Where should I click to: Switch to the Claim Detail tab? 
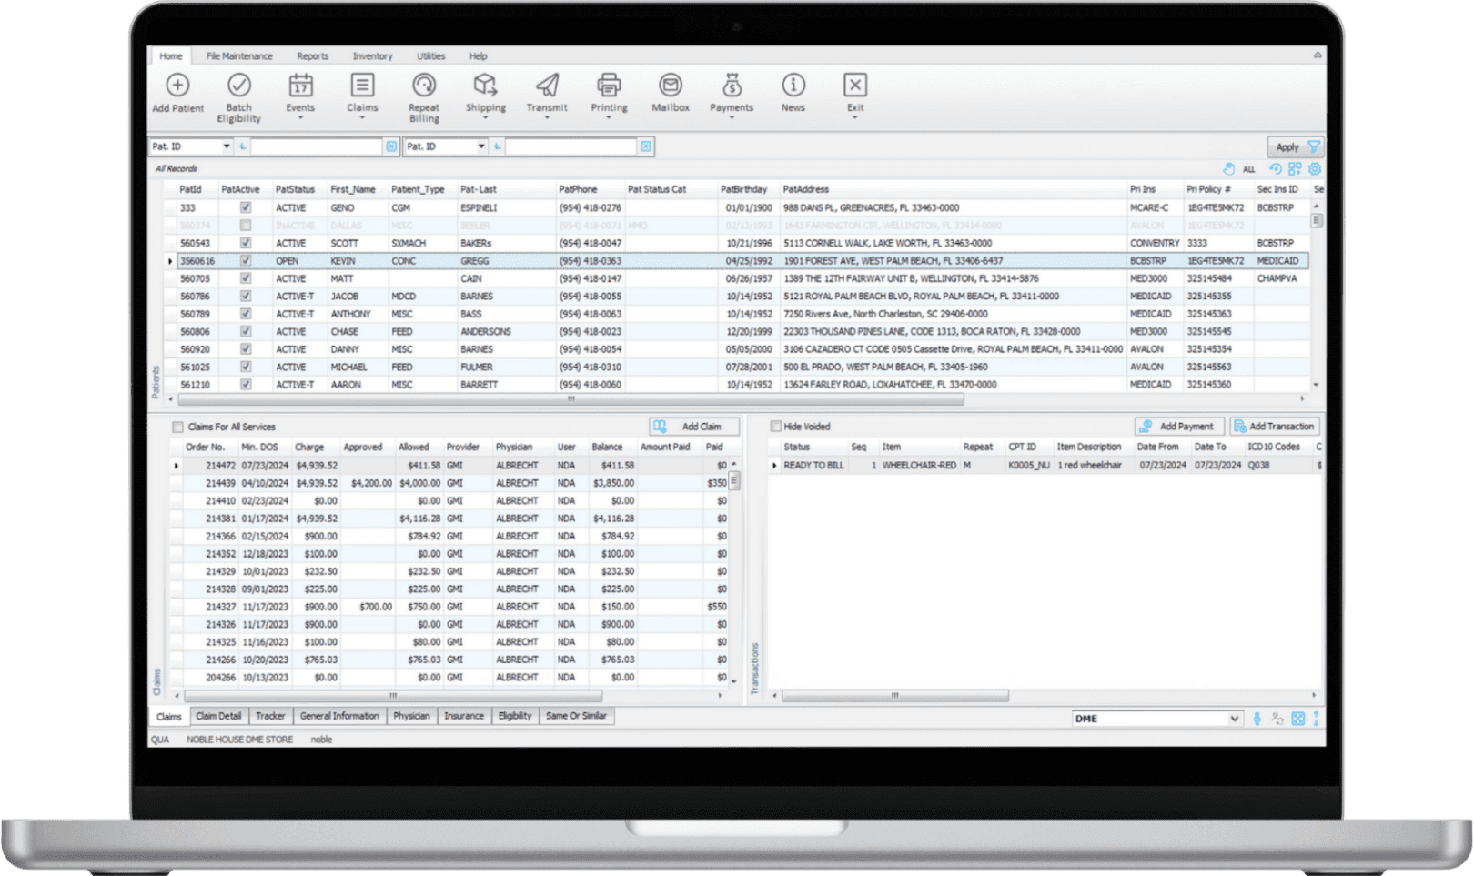coord(219,716)
